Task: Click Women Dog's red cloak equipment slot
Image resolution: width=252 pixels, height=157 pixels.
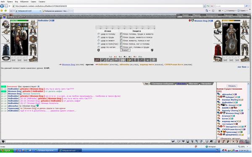Action: pos(218,50)
